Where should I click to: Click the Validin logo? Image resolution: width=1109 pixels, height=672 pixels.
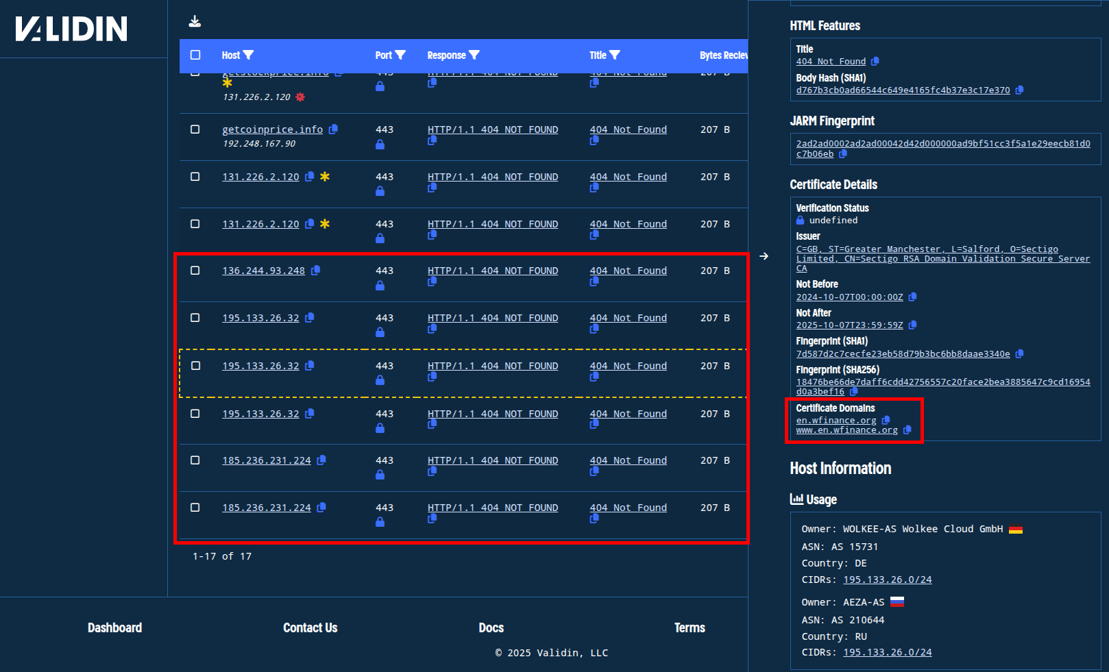(71, 29)
